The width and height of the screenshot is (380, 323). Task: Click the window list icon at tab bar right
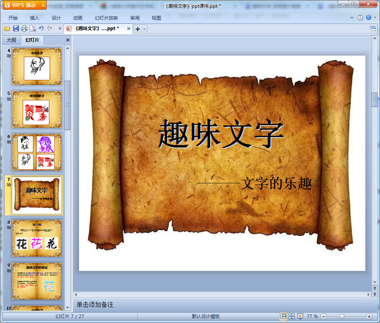tap(373, 29)
